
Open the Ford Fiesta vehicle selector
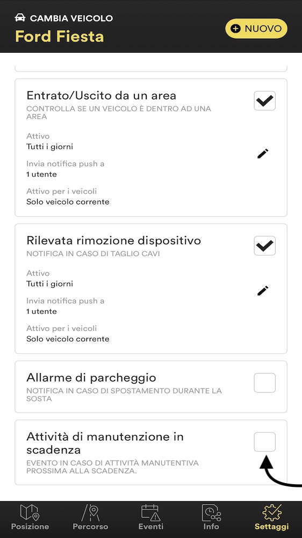[x=59, y=37]
